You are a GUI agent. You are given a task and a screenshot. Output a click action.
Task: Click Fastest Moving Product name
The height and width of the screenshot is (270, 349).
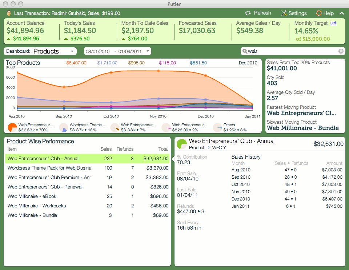pos(301,113)
